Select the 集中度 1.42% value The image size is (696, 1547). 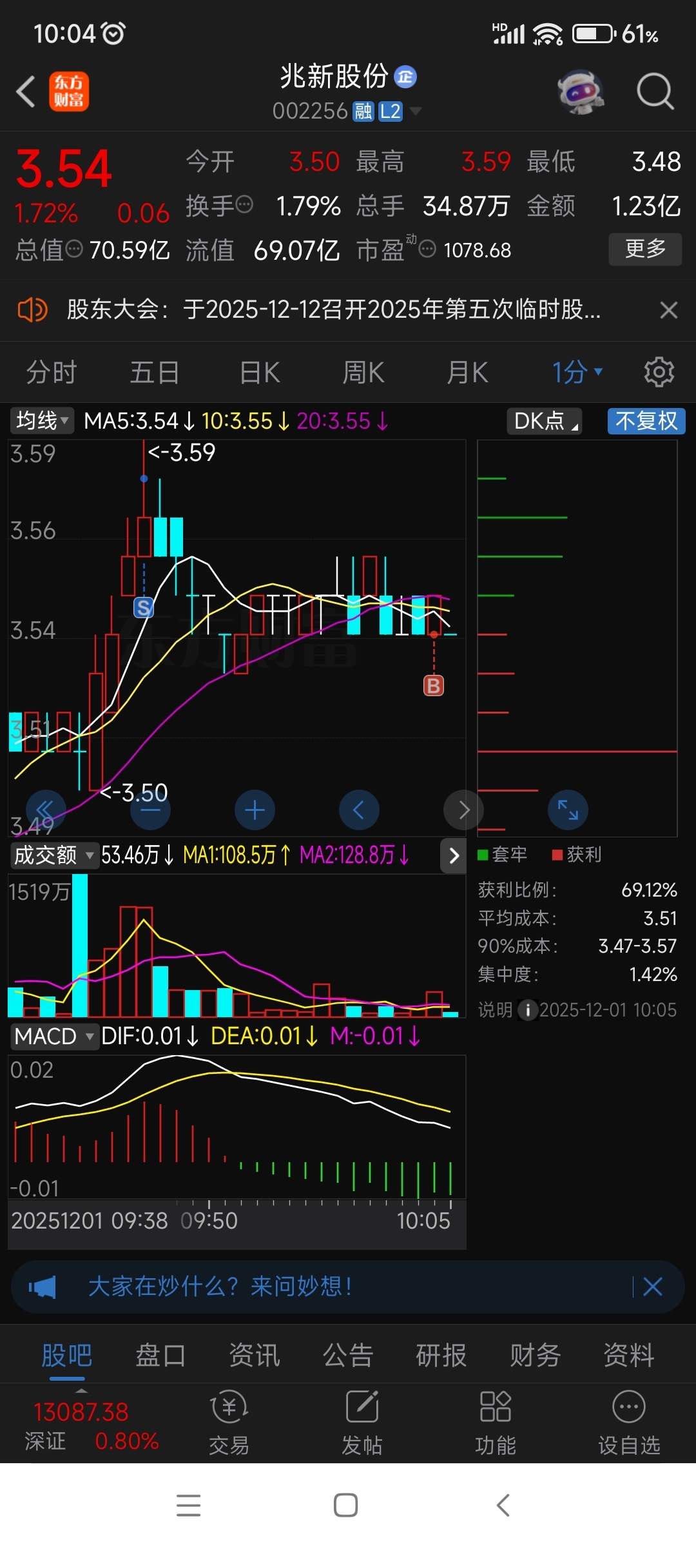[653, 974]
